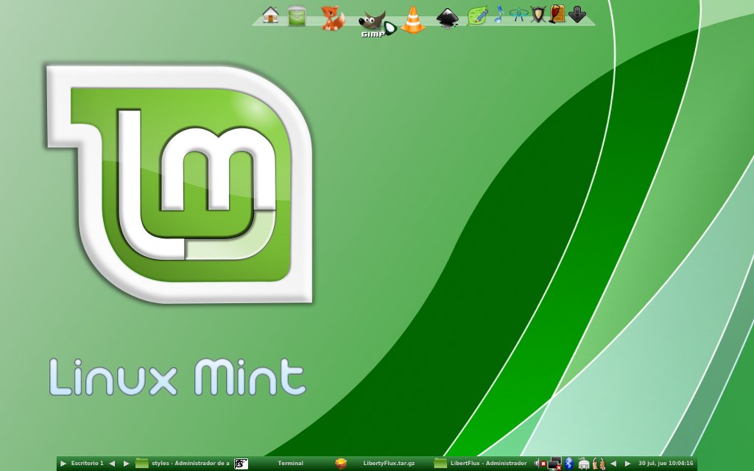Click the clock showing 30 jul, jue 10:04:16
This screenshot has width=754, height=471.
(666, 464)
